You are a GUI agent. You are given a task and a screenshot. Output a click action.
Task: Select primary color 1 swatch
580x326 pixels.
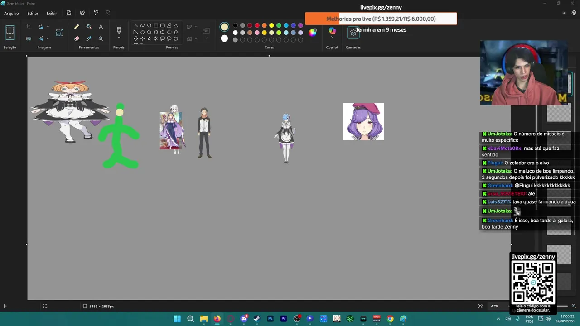click(x=224, y=27)
